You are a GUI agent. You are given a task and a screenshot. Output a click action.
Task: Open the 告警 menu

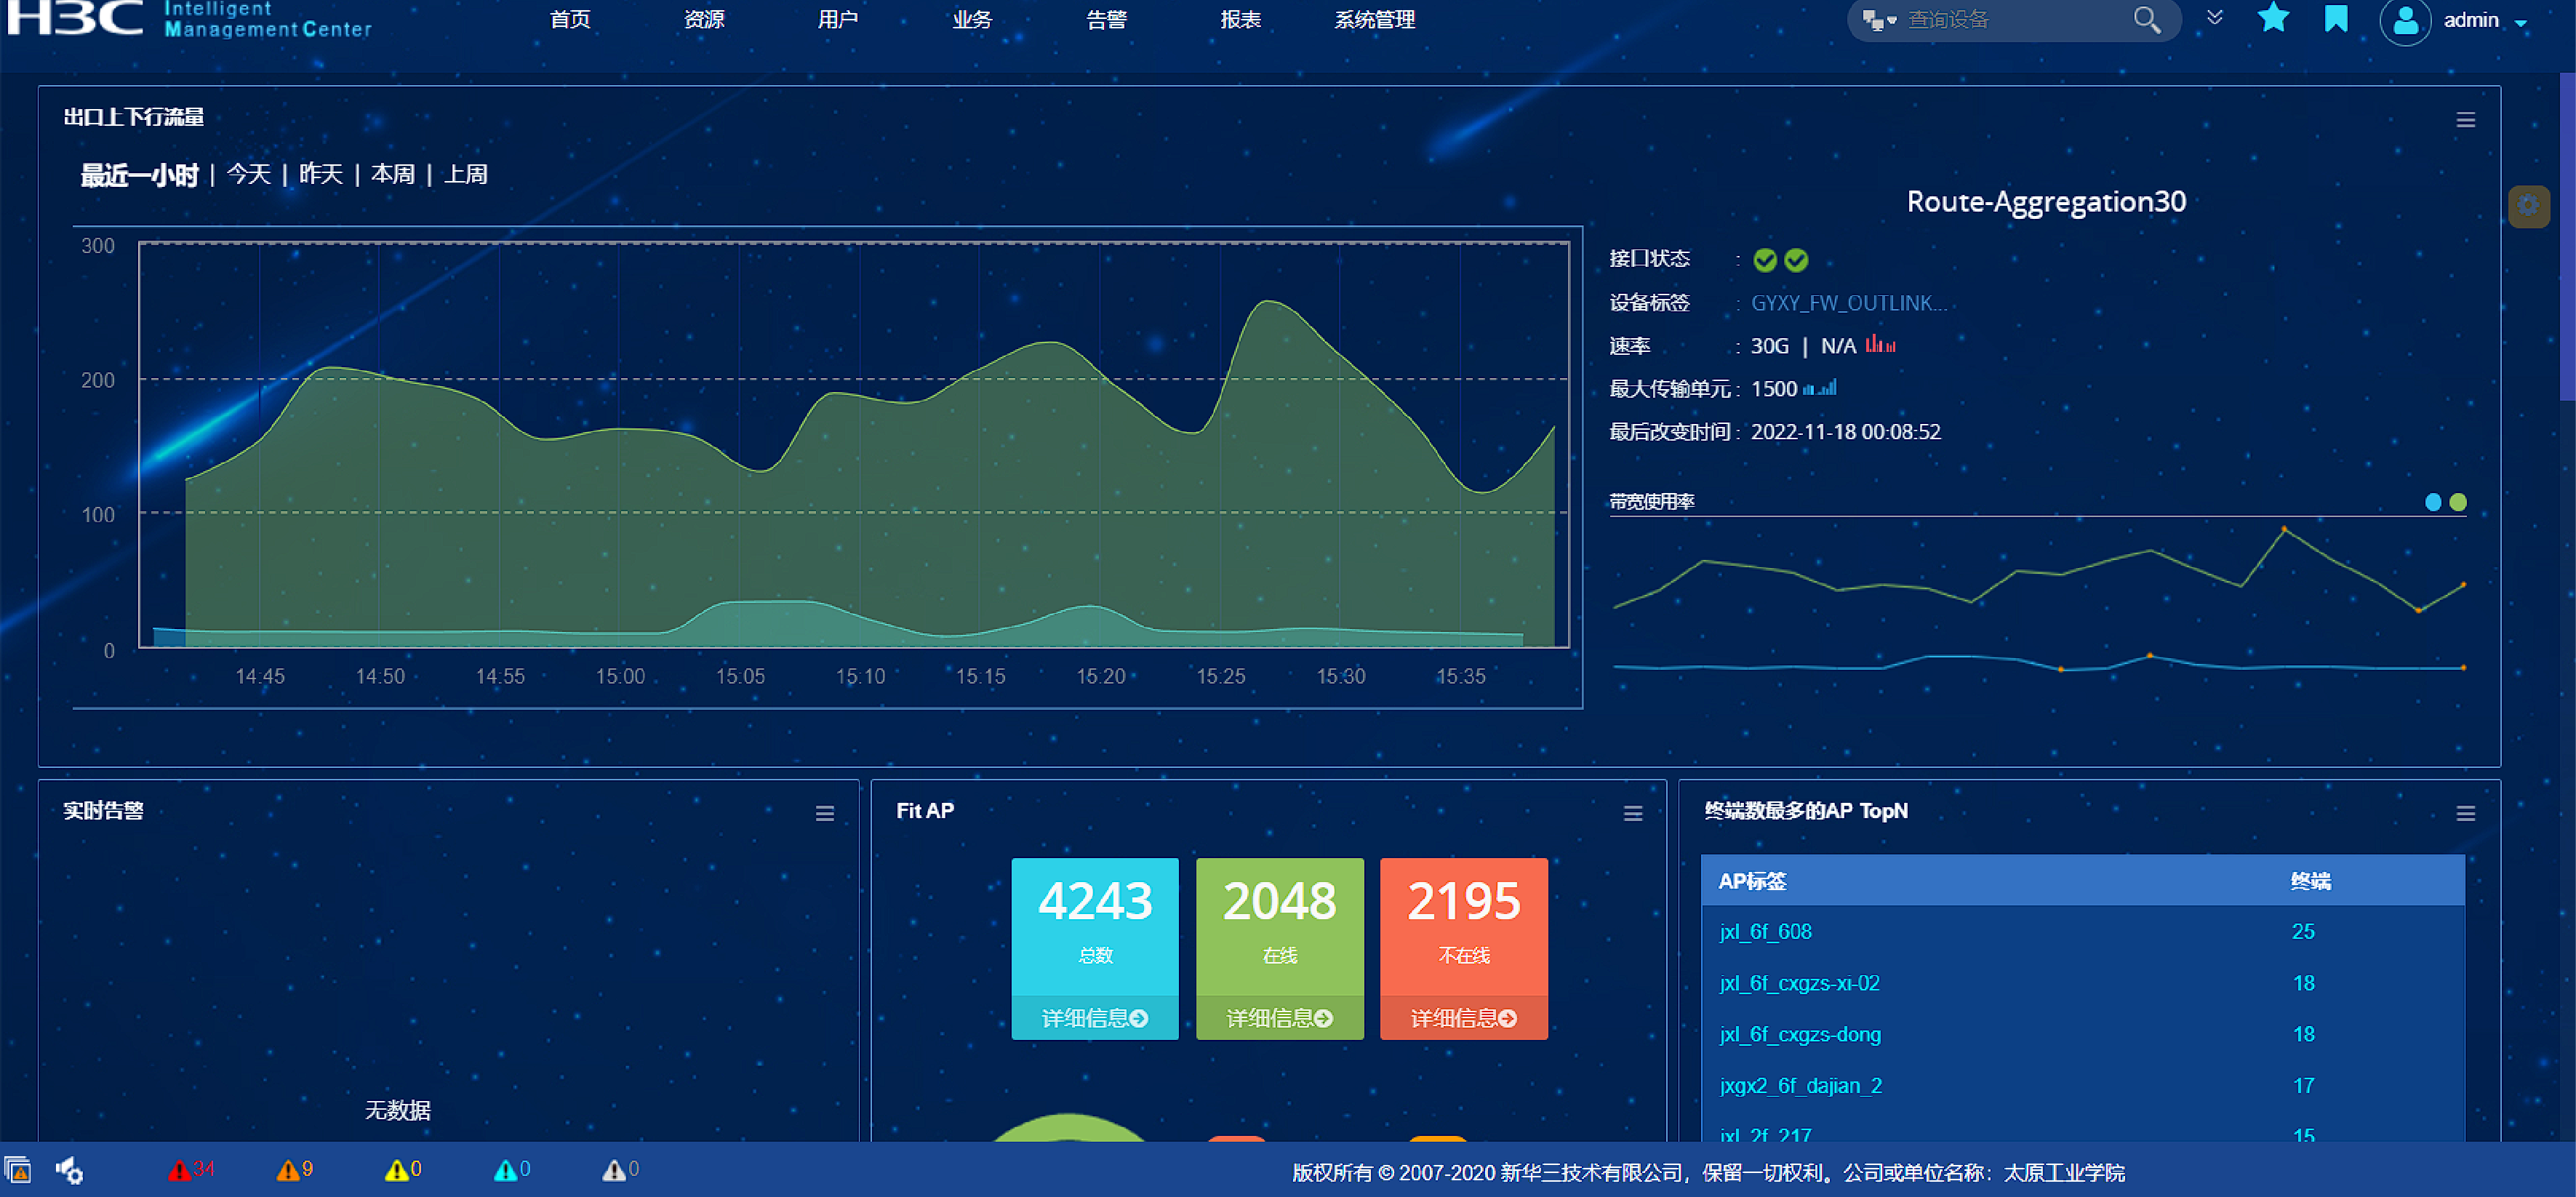(x=1106, y=19)
